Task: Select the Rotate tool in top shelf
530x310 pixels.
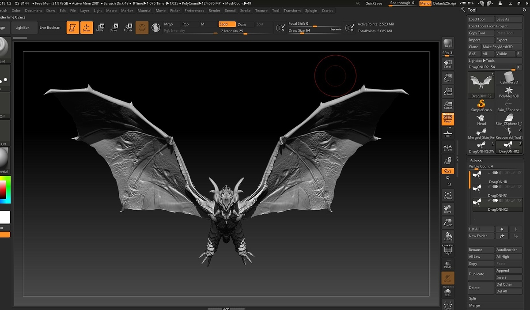Action: (x=128, y=28)
